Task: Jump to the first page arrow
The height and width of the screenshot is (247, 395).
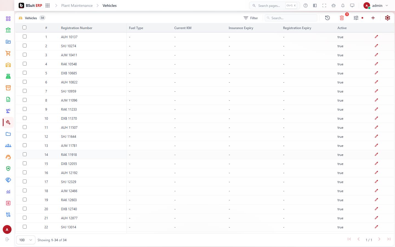Action: [349, 239]
